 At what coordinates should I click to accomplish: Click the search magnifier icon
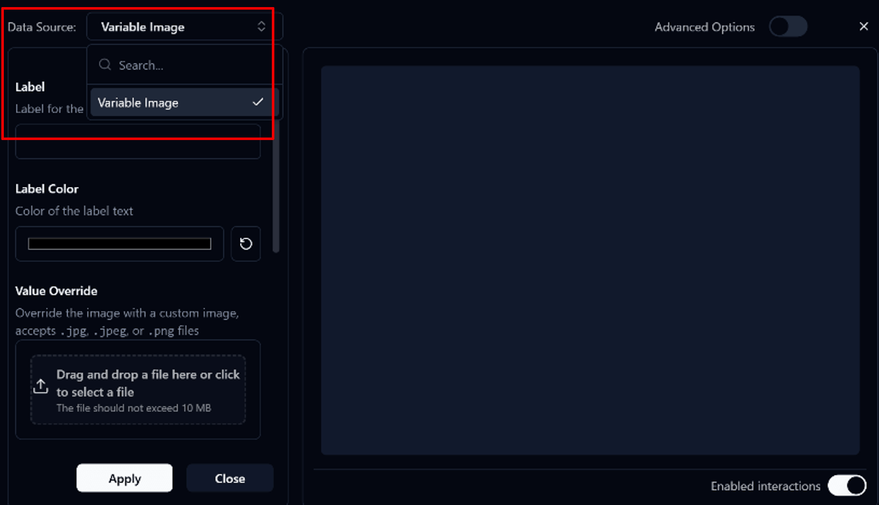(105, 65)
